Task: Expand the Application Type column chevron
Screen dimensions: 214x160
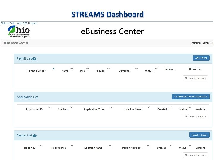Action: pos(111,107)
